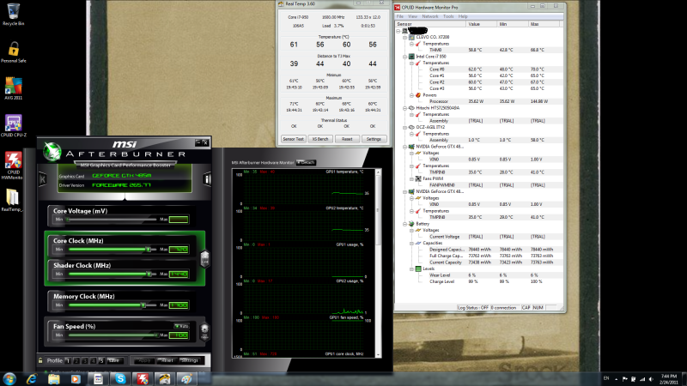Screen dimensions: 687x386
Task: Toggle the profile lock padlock icon
Action: click(x=40, y=360)
